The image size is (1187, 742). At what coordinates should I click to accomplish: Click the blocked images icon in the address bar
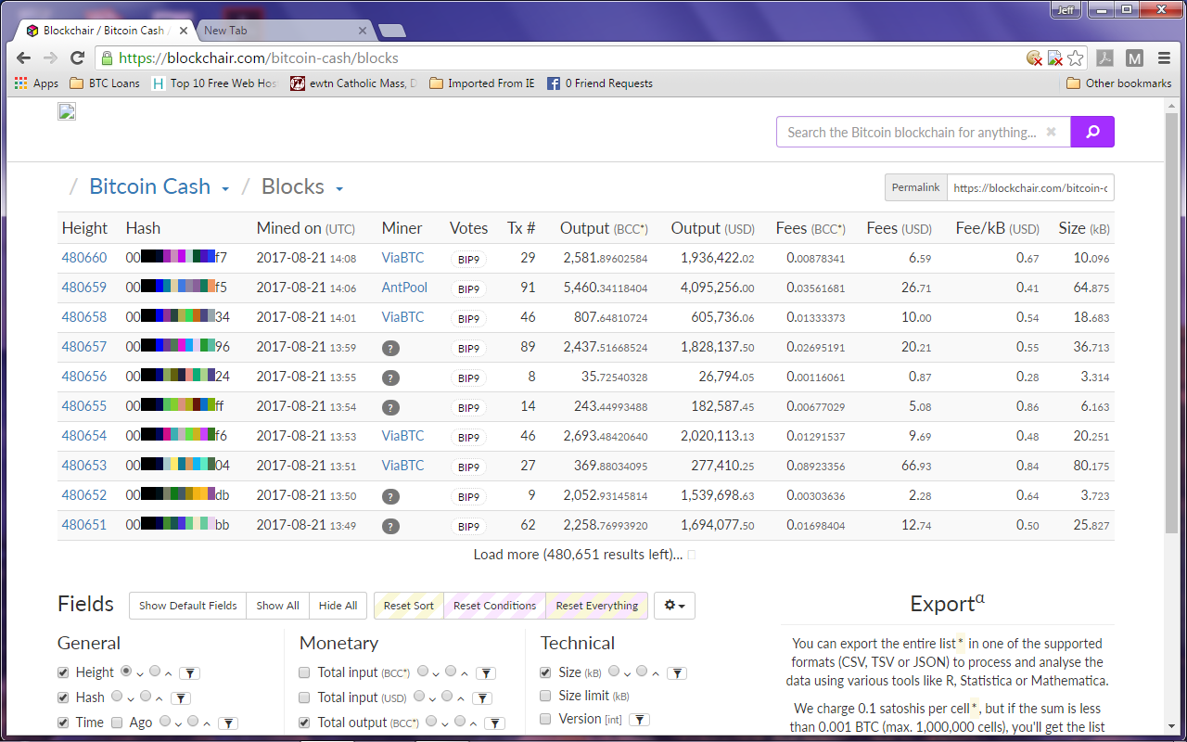tap(1054, 58)
